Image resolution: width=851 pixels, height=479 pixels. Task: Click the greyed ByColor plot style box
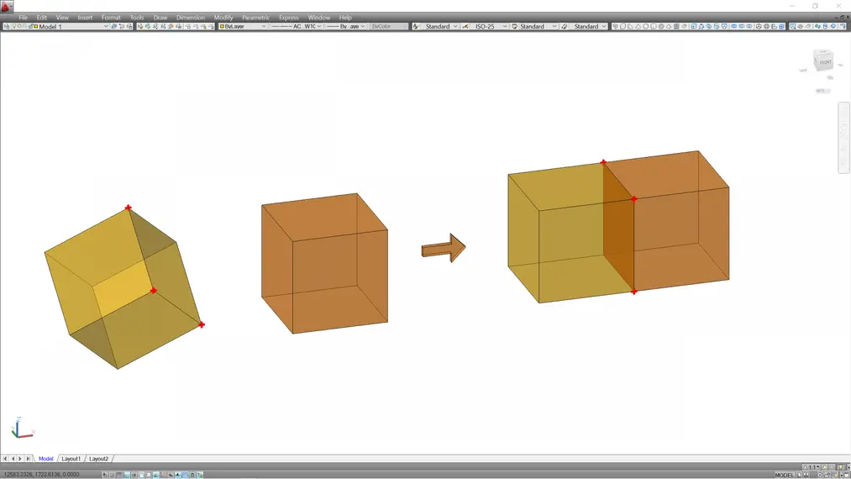point(388,27)
